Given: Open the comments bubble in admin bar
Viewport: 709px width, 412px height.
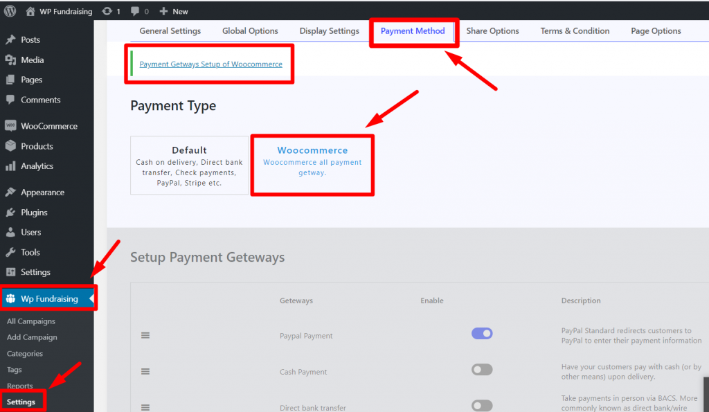Looking at the screenshot, I should (x=135, y=11).
